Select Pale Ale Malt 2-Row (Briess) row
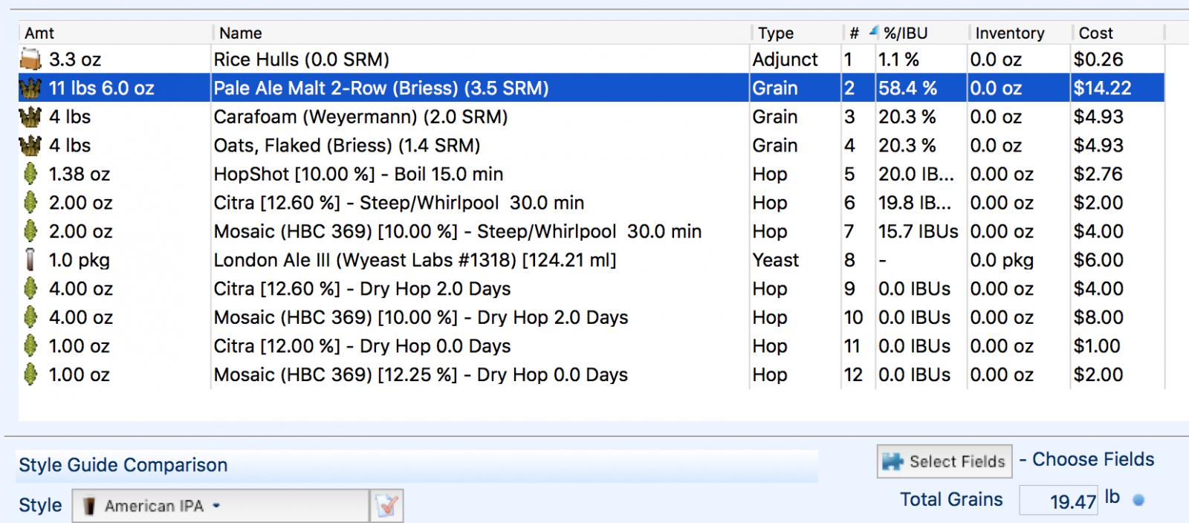The width and height of the screenshot is (1189, 523). [x=592, y=88]
